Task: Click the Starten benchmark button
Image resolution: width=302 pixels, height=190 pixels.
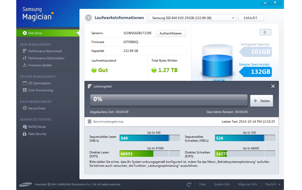Action: (x=262, y=101)
